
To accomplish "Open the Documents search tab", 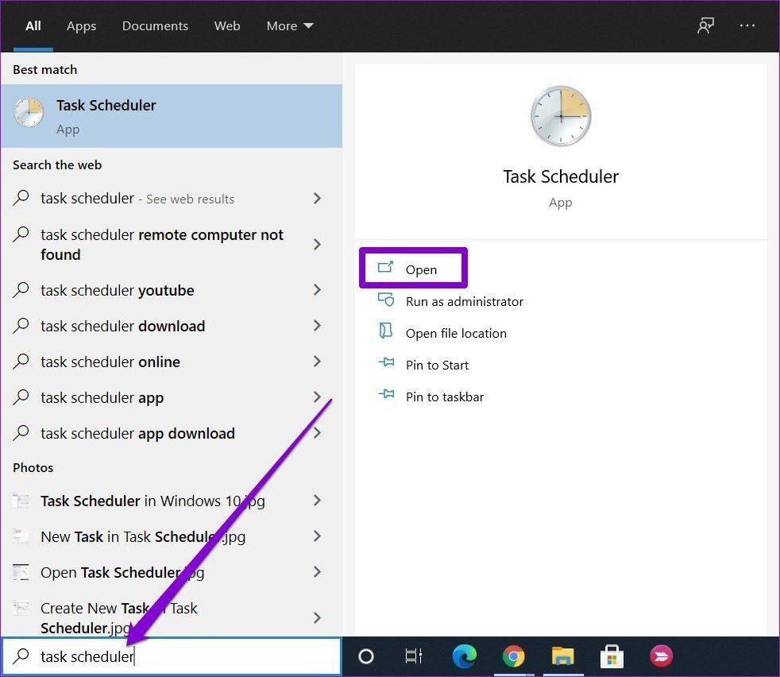I will tap(155, 26).
